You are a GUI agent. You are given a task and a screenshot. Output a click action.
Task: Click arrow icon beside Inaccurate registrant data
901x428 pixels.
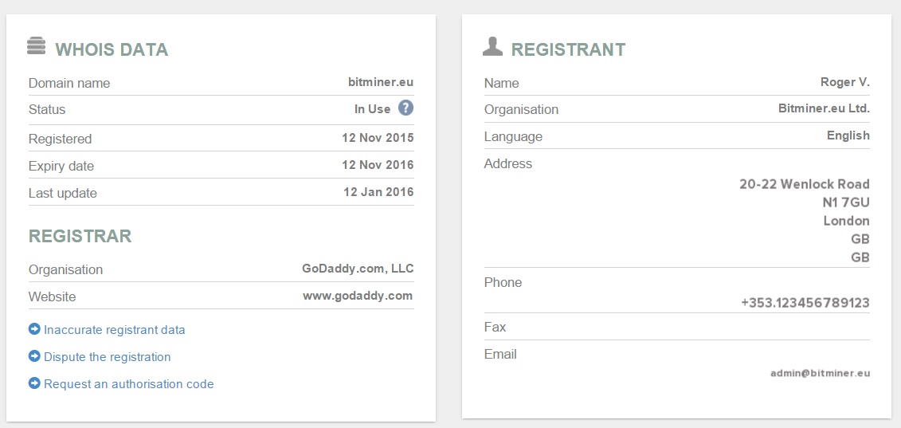34,329
